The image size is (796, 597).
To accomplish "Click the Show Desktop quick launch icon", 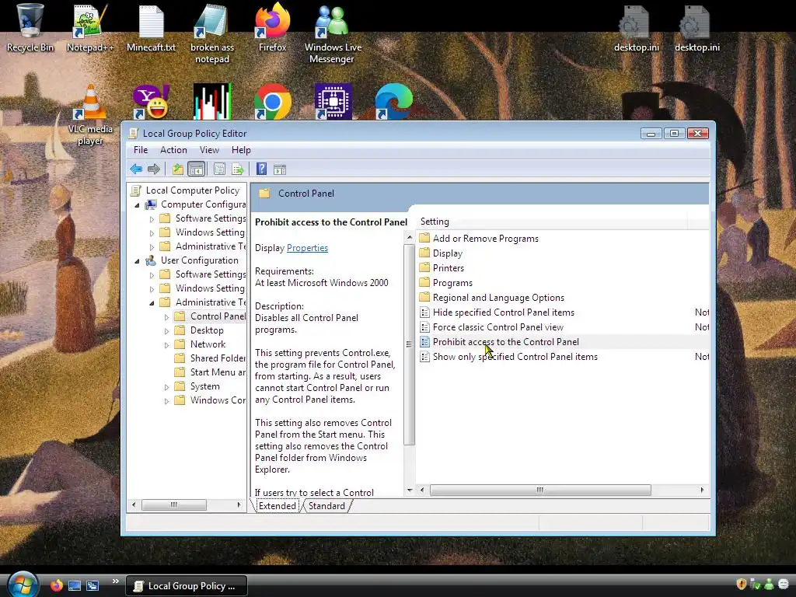I will (75, 585).
